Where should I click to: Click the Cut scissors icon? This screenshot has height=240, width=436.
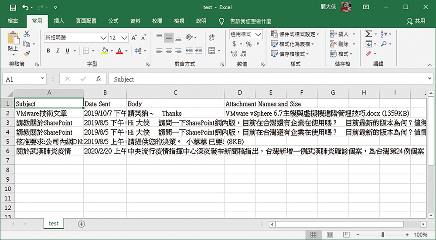27,34
